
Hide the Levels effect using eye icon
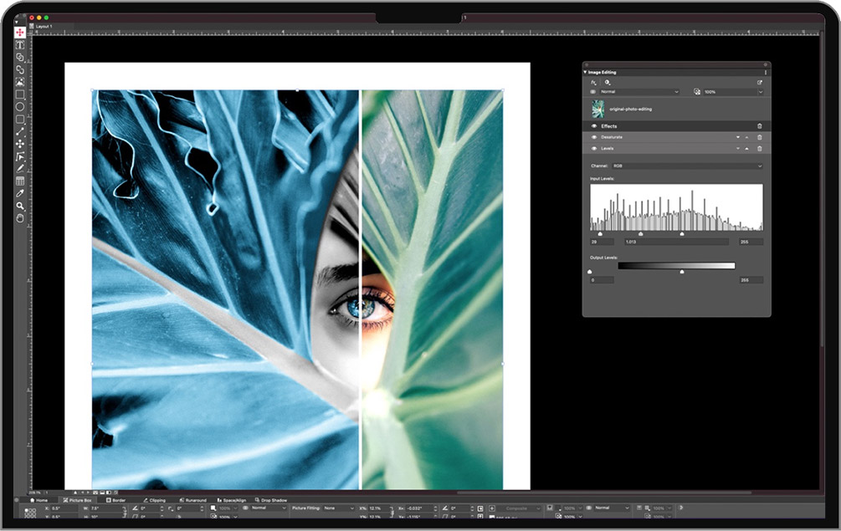point(594,148)
